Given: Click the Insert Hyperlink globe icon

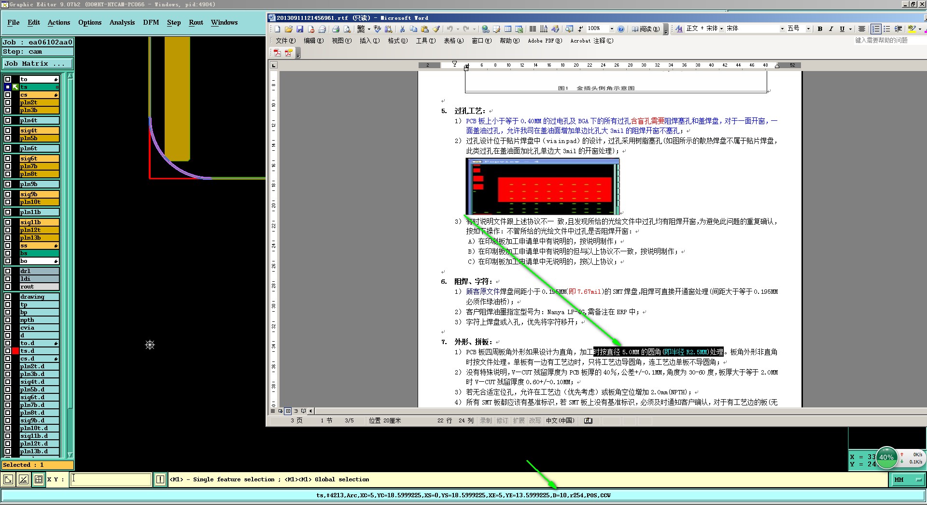Looking at the screenshot, I should point(485,29).
